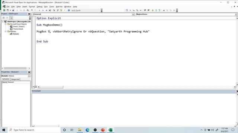Click on the vbAbortRetryIgnore text in code

click(x=67, y=31)
